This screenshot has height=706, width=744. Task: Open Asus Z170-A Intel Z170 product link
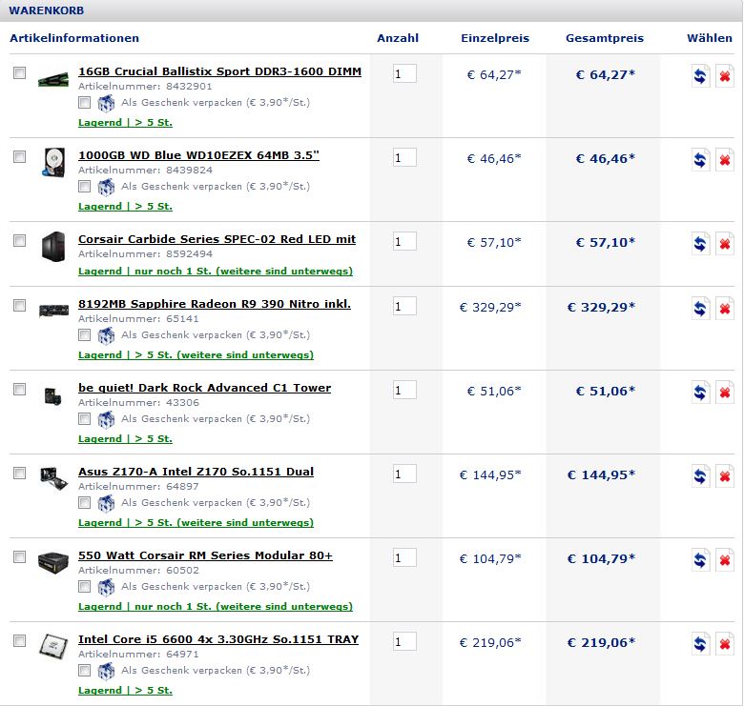click(196, 472)
